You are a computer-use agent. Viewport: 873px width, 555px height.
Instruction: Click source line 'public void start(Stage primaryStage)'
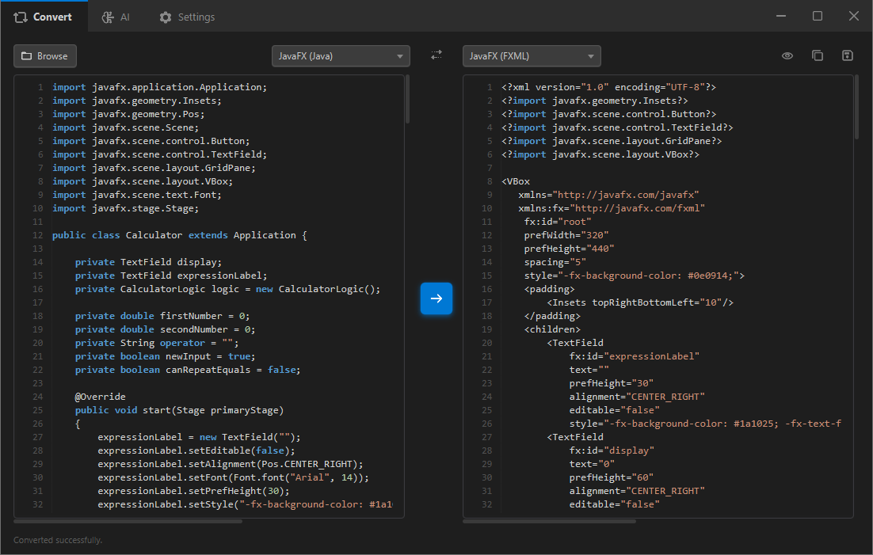(179, 410)
